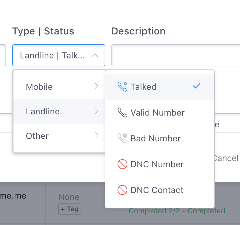Viewport: 240px width, 225px height.
Task: Select Landline from type list
Action: (x=59, y=111)
